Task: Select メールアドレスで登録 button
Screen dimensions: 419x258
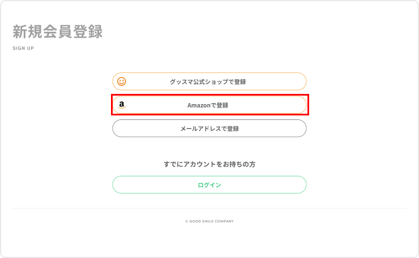Action: tap(209, 128)
